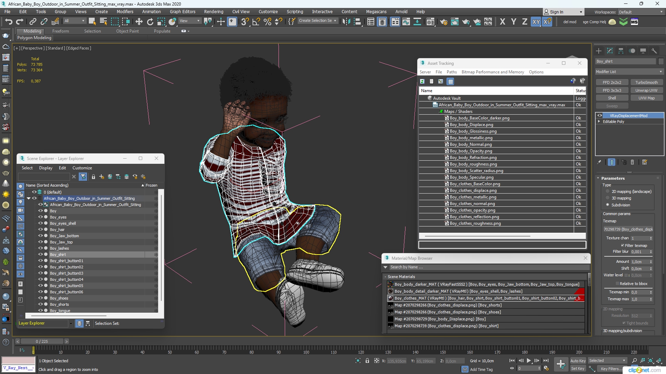666x374 pixels.
Task: Expand the Editable Poly stack entry
Action: [x=599, y=122]
